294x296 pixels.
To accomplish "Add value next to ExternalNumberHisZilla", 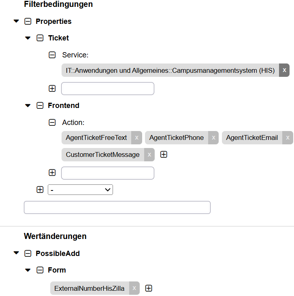I will click(x=149, y=288).
